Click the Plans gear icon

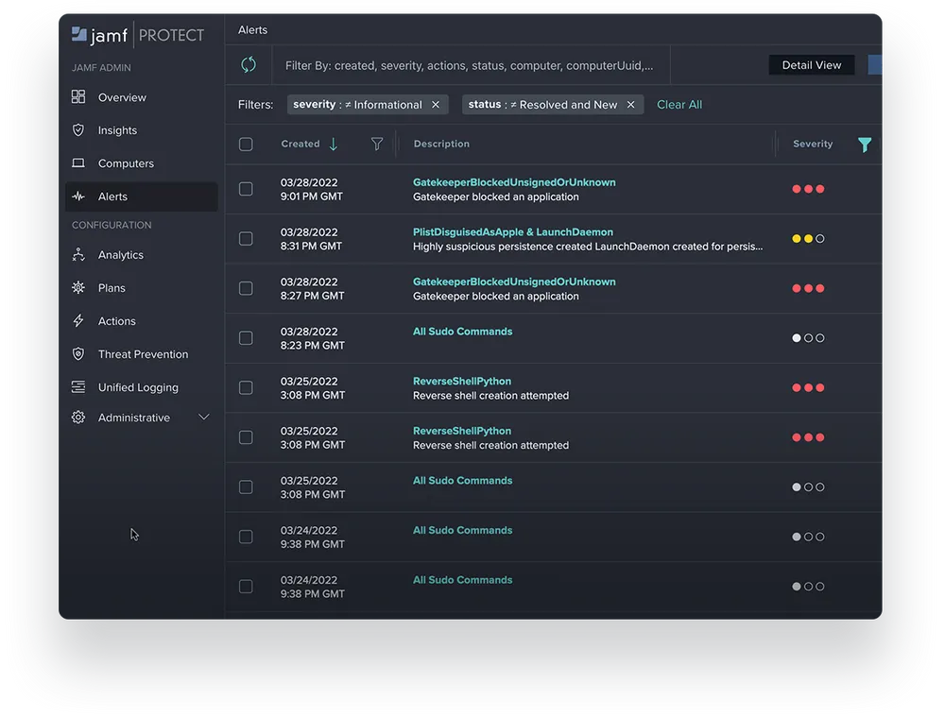click(77, 288)
